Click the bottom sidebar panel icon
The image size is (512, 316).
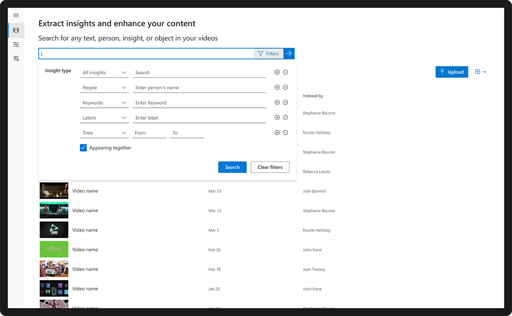tap(16, 58)
